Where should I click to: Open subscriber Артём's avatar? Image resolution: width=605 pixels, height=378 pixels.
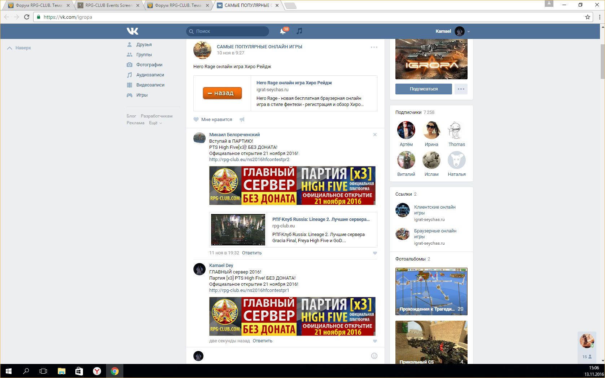[406, 130]
